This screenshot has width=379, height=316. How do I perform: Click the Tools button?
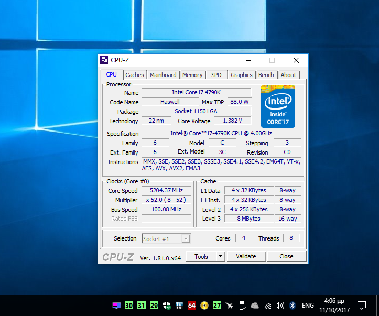(201, 256)
